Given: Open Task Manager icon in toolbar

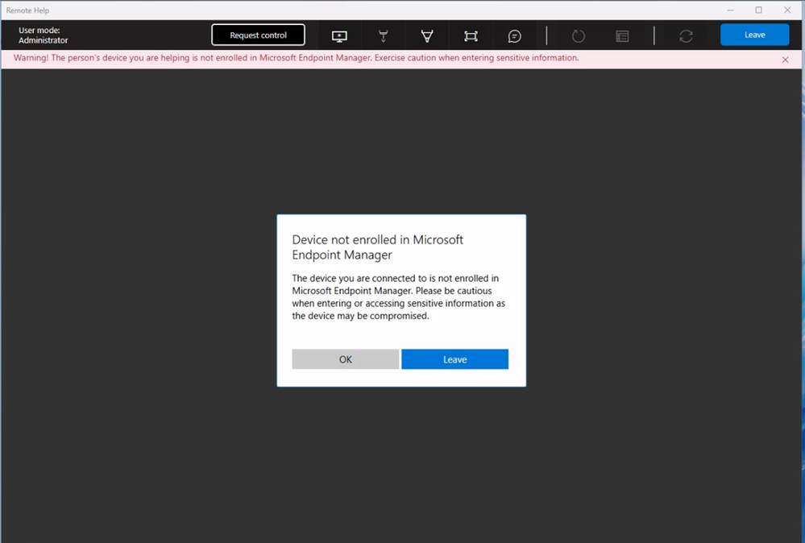Looking at the screenshot, I should [x=622, y=36].
